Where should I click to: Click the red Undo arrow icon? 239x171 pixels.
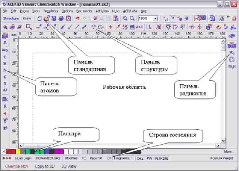click(x=78, y=18)
